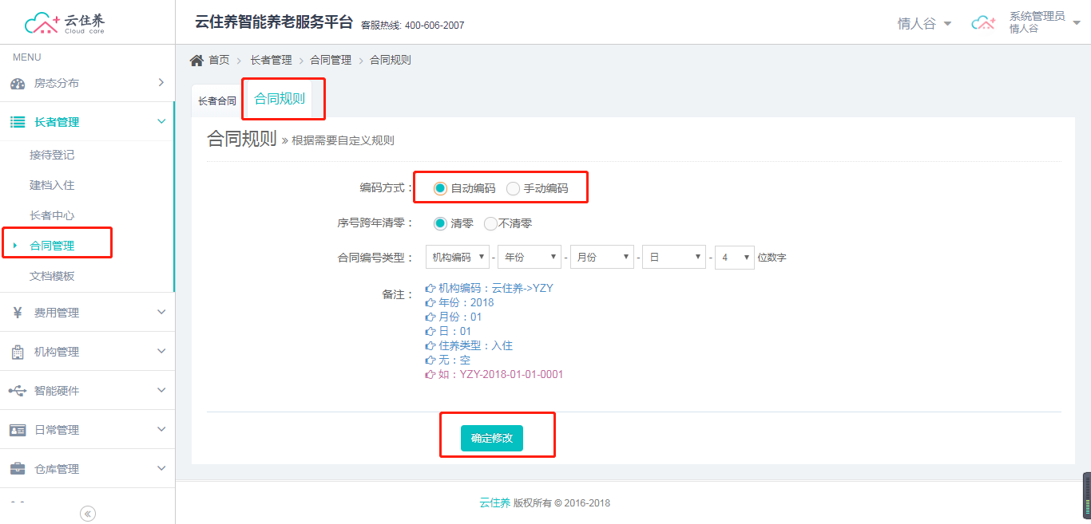The width and height of the screenshot is (1091, 524).
Task: Click the 费用管理 yen icon
Action: tap(18, 313)
